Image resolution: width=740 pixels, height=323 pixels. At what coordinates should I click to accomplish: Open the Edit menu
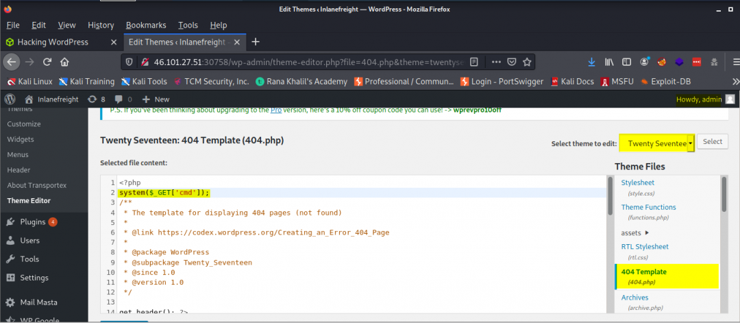pos(38,25)
